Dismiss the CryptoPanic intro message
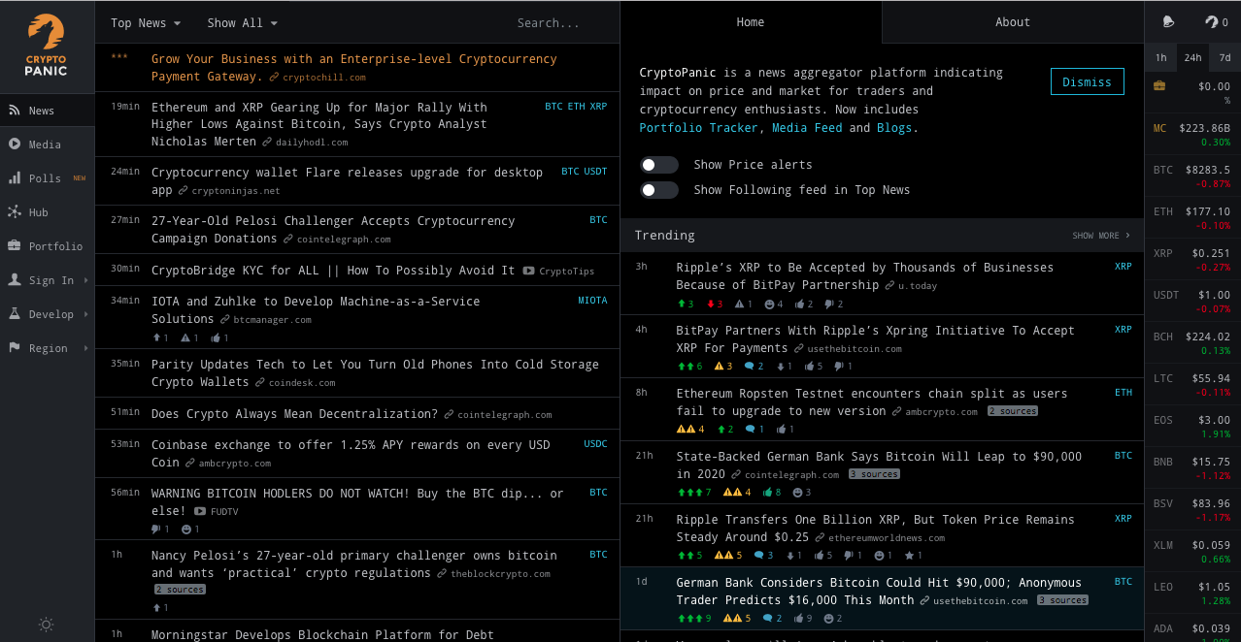The image size is (1241, 642). coord(1088,82)
